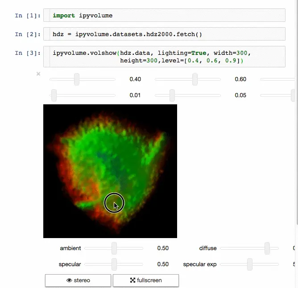298x288 pixels.
Task: Click the opacity slider handle showing 0.01
Action: pyautogui.click(x=54, y=95)
